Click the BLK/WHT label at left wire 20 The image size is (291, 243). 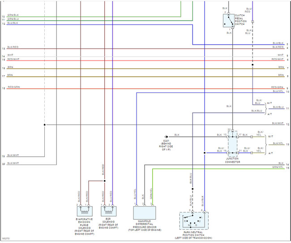click(x=13, y=163)
